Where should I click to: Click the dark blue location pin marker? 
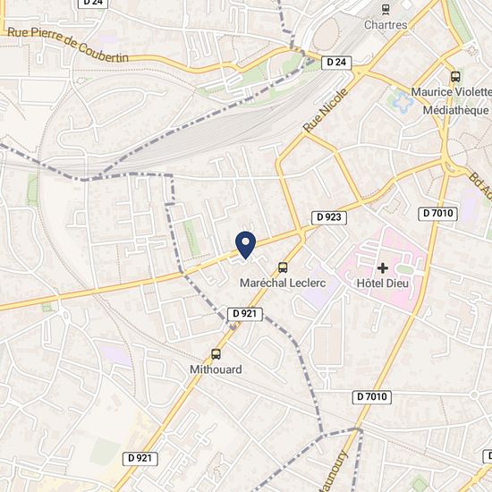point(246,245)
